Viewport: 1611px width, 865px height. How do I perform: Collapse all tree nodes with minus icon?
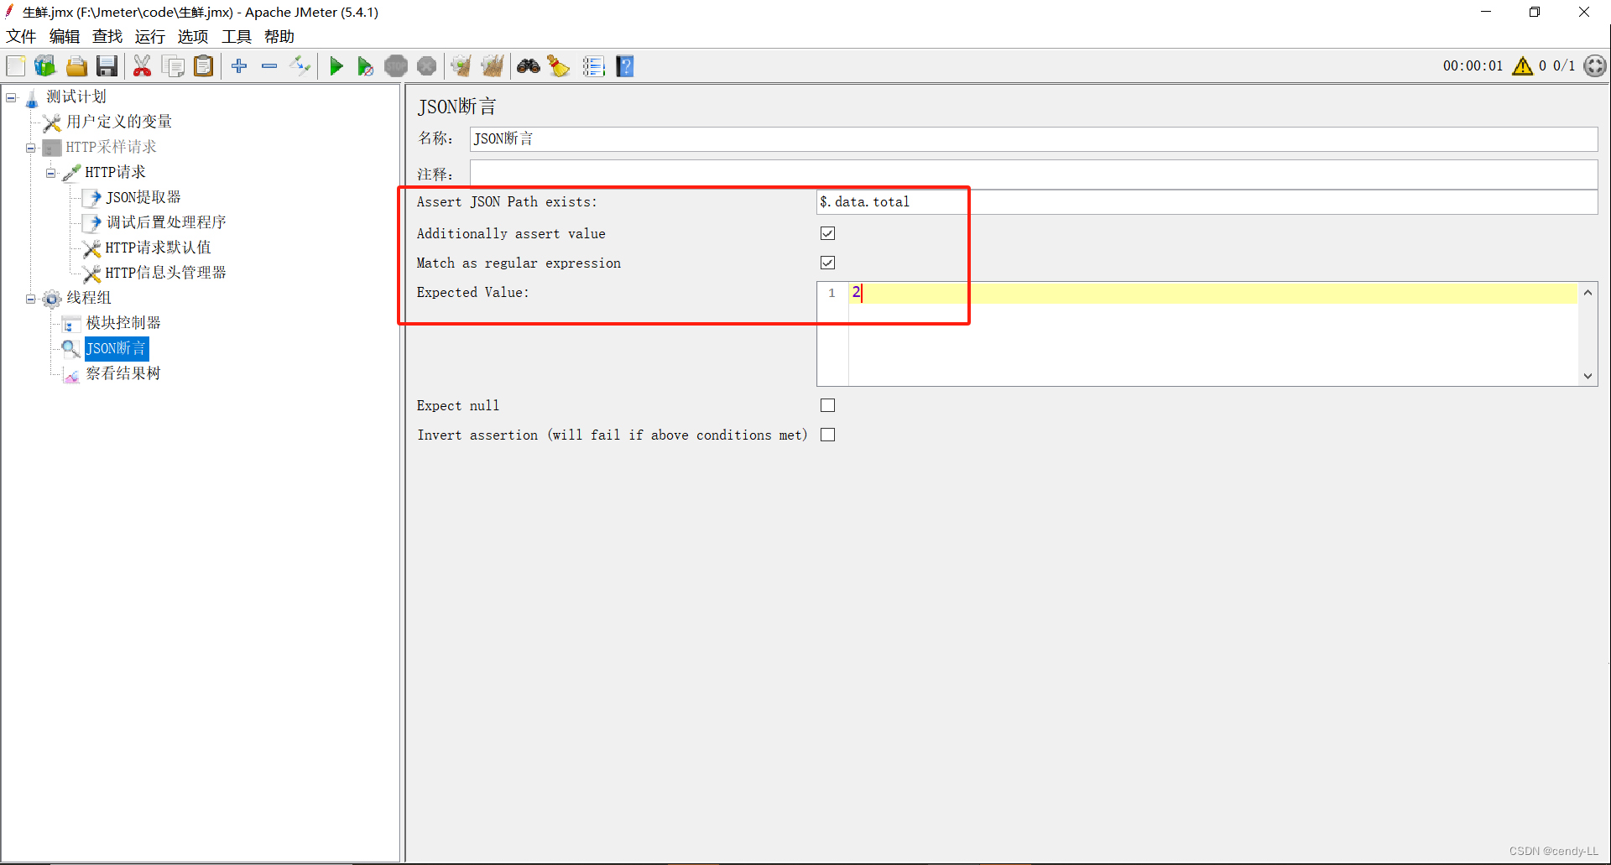click(269, 66)
